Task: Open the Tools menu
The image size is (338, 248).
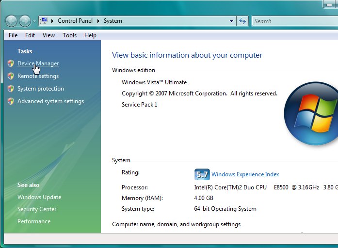Action: coord(69,35)
